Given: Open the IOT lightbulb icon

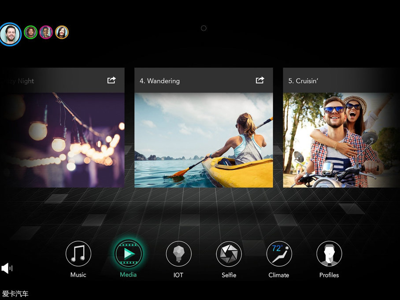Looking at the screenshot, I should (x=178, y=254).
